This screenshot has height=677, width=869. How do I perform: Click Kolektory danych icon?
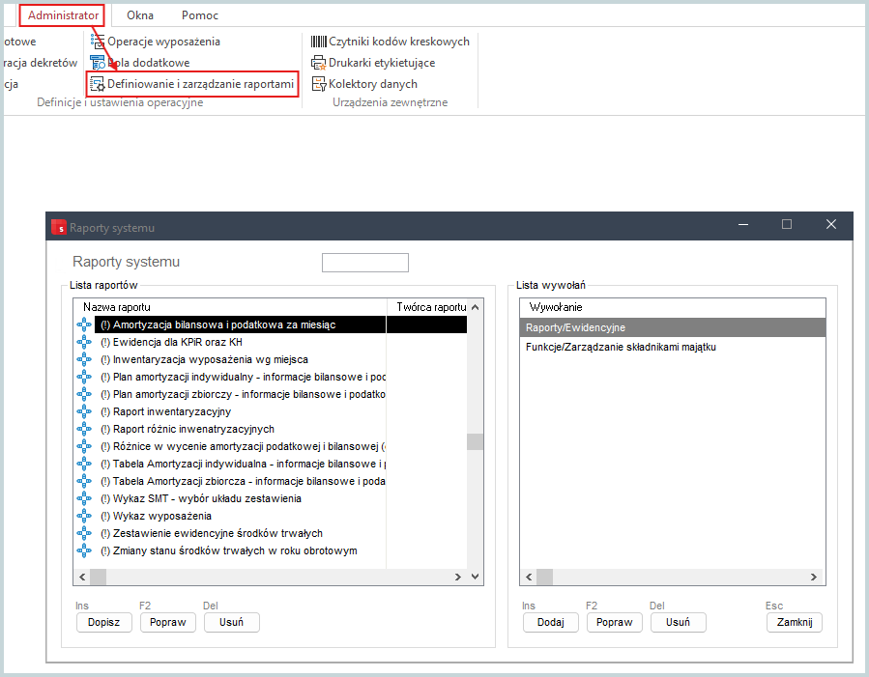[x=319, y=84]
